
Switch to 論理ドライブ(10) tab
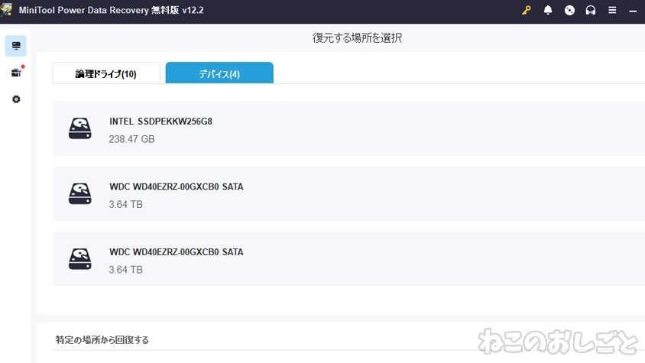tap(106, 73)
